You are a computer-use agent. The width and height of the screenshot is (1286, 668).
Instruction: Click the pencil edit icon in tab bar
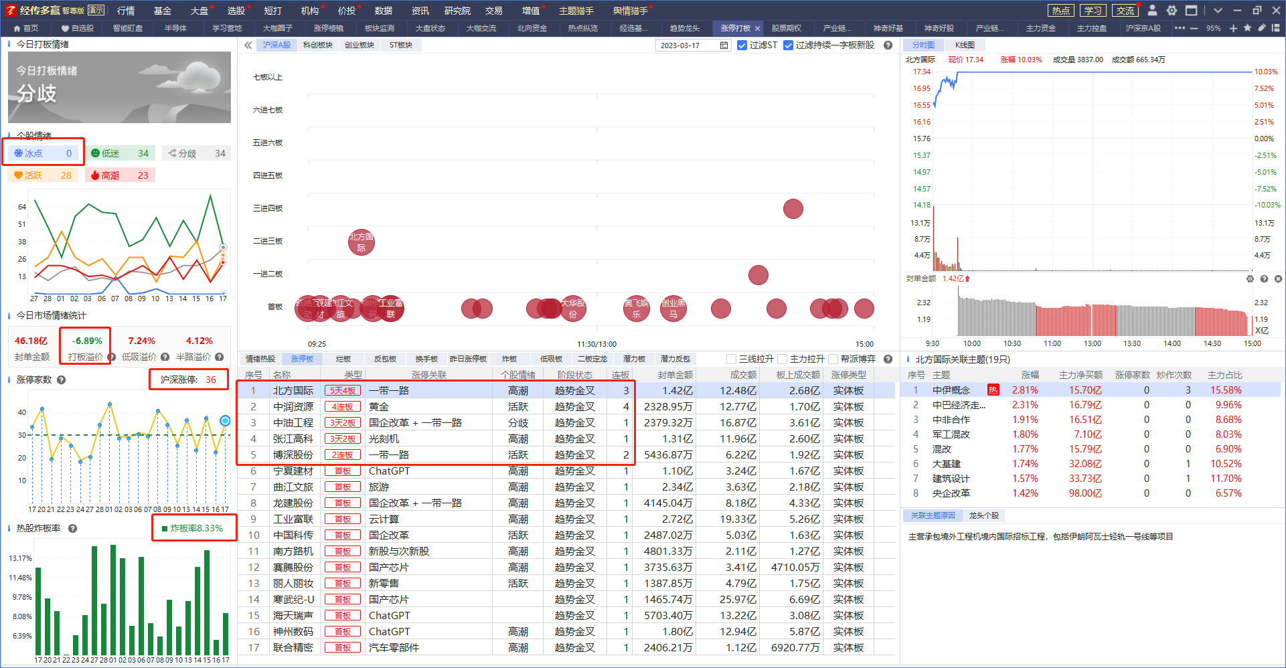(x=1261, y=28)
